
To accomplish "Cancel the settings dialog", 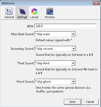I will click(90, 102).
